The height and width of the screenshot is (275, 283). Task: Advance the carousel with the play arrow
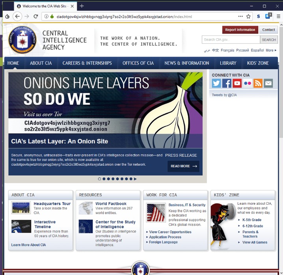pyautogui.click(x=135, y=179)
